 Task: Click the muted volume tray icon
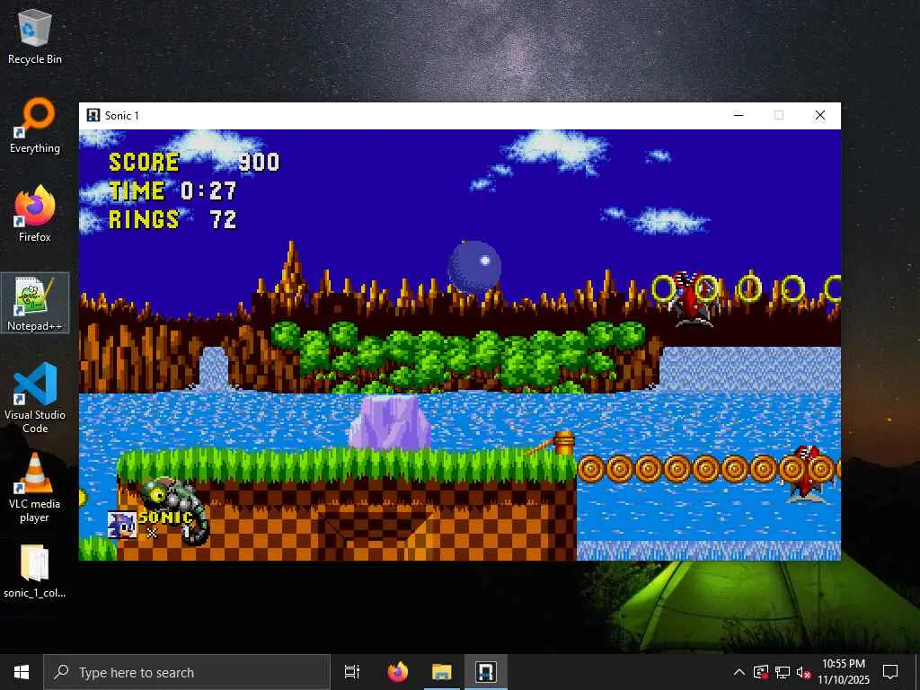[x=804, y=672]
